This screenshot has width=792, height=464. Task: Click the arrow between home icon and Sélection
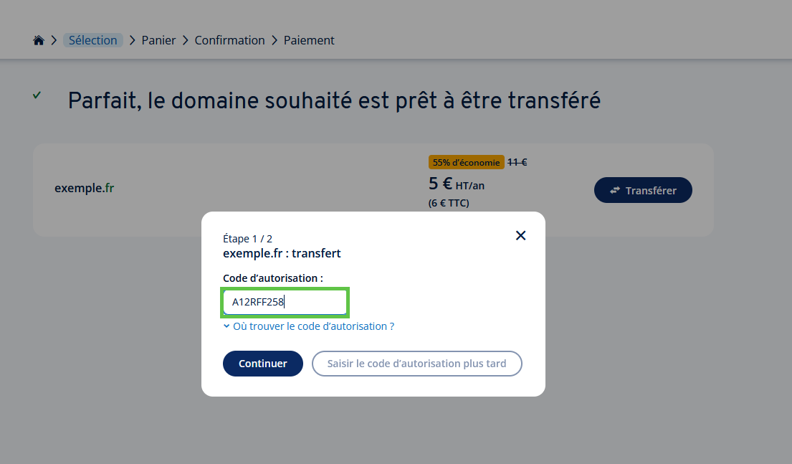(54, 41)
